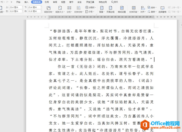Click the 选择窗格 label
This screenshot has width=182, height=132.
[x=162, y=12]
